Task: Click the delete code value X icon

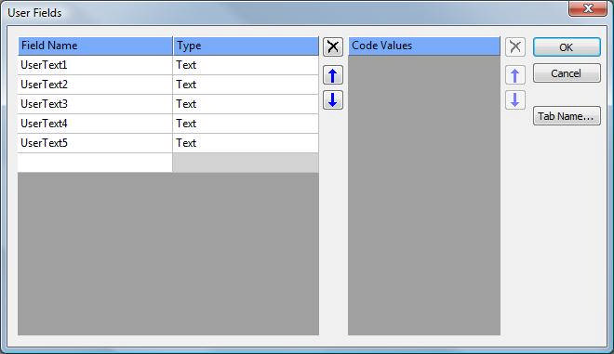Action: point(515,47)
